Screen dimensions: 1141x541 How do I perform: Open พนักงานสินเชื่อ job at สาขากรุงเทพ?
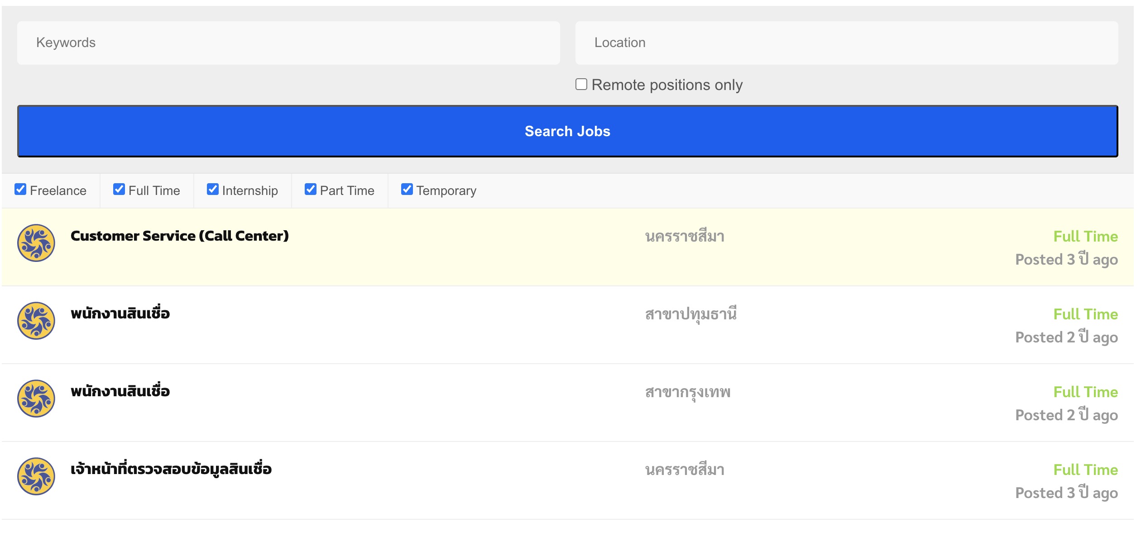point(120,391)
